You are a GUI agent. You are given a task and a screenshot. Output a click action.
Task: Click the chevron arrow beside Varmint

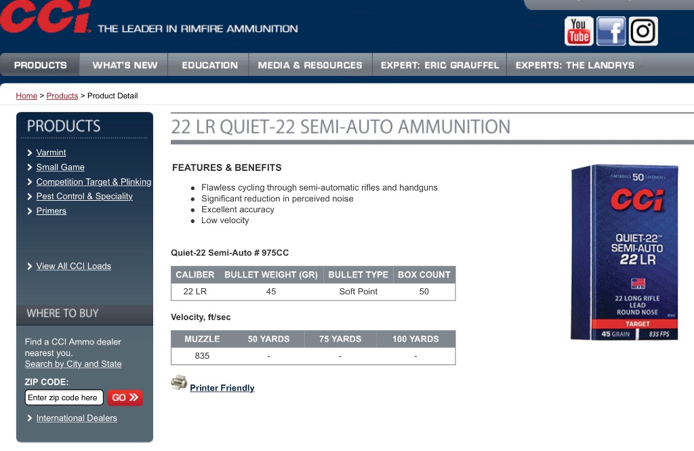(30, 153)
